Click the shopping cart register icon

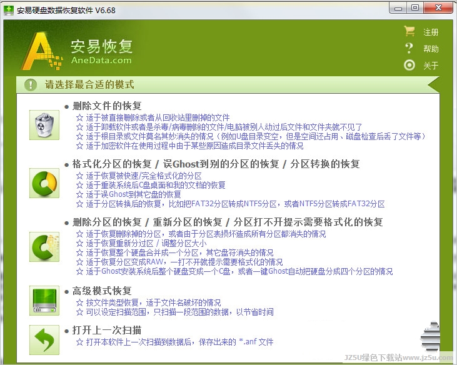[409, 31]
